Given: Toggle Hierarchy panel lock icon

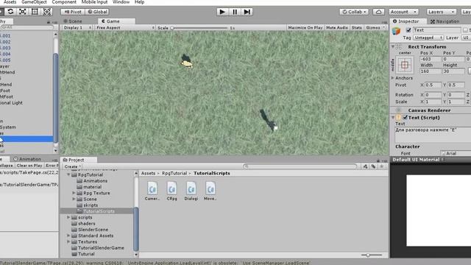Looking at the screenshot, I should (x=49, y=22).
